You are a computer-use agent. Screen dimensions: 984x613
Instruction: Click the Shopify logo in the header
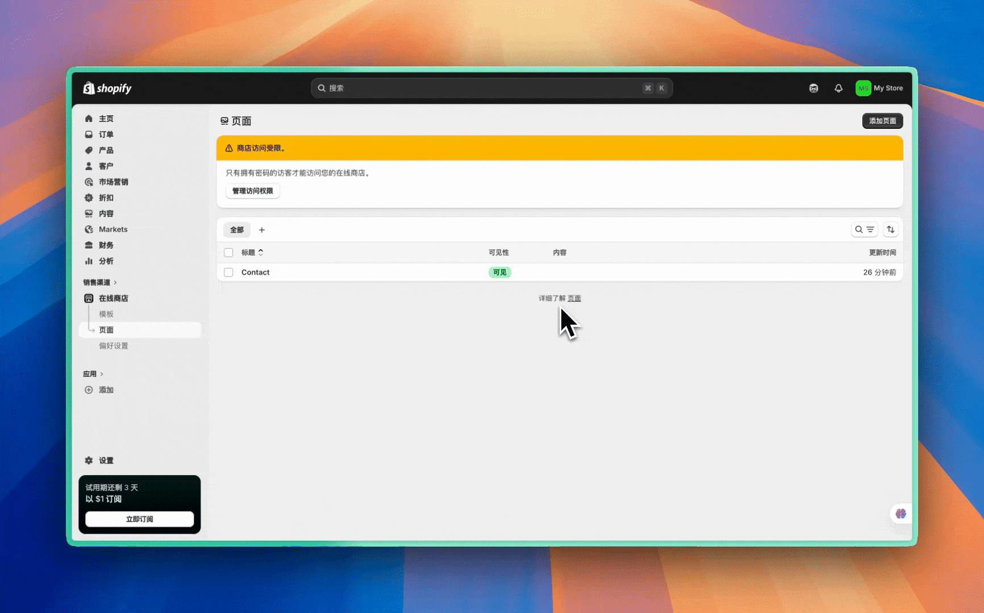pyautogui.click(x=107, y=88)
